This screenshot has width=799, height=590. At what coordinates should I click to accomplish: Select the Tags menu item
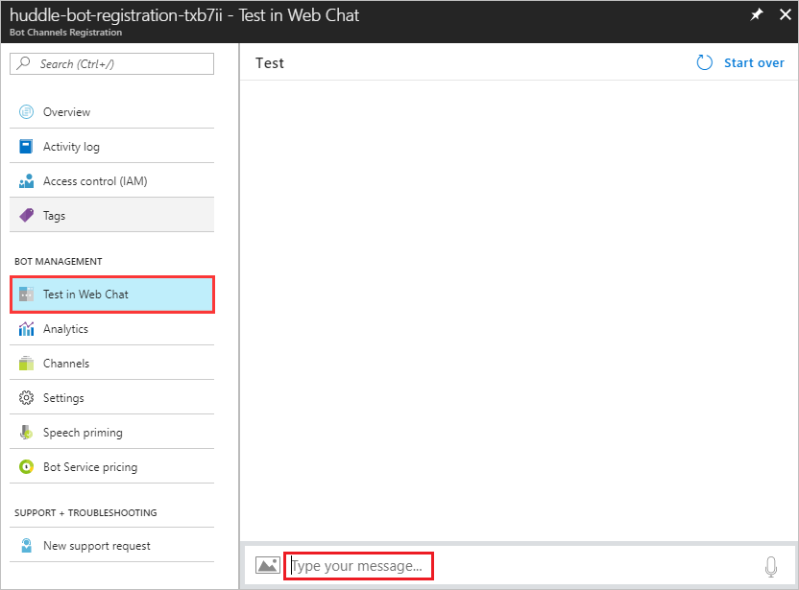click(x=111, y=215)
